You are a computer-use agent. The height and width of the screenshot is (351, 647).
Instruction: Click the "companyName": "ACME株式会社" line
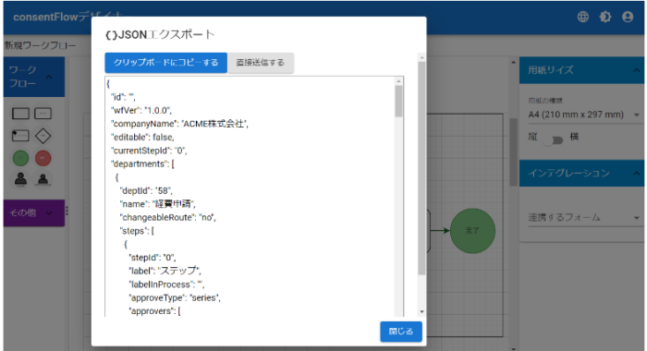tap(179, 124)
